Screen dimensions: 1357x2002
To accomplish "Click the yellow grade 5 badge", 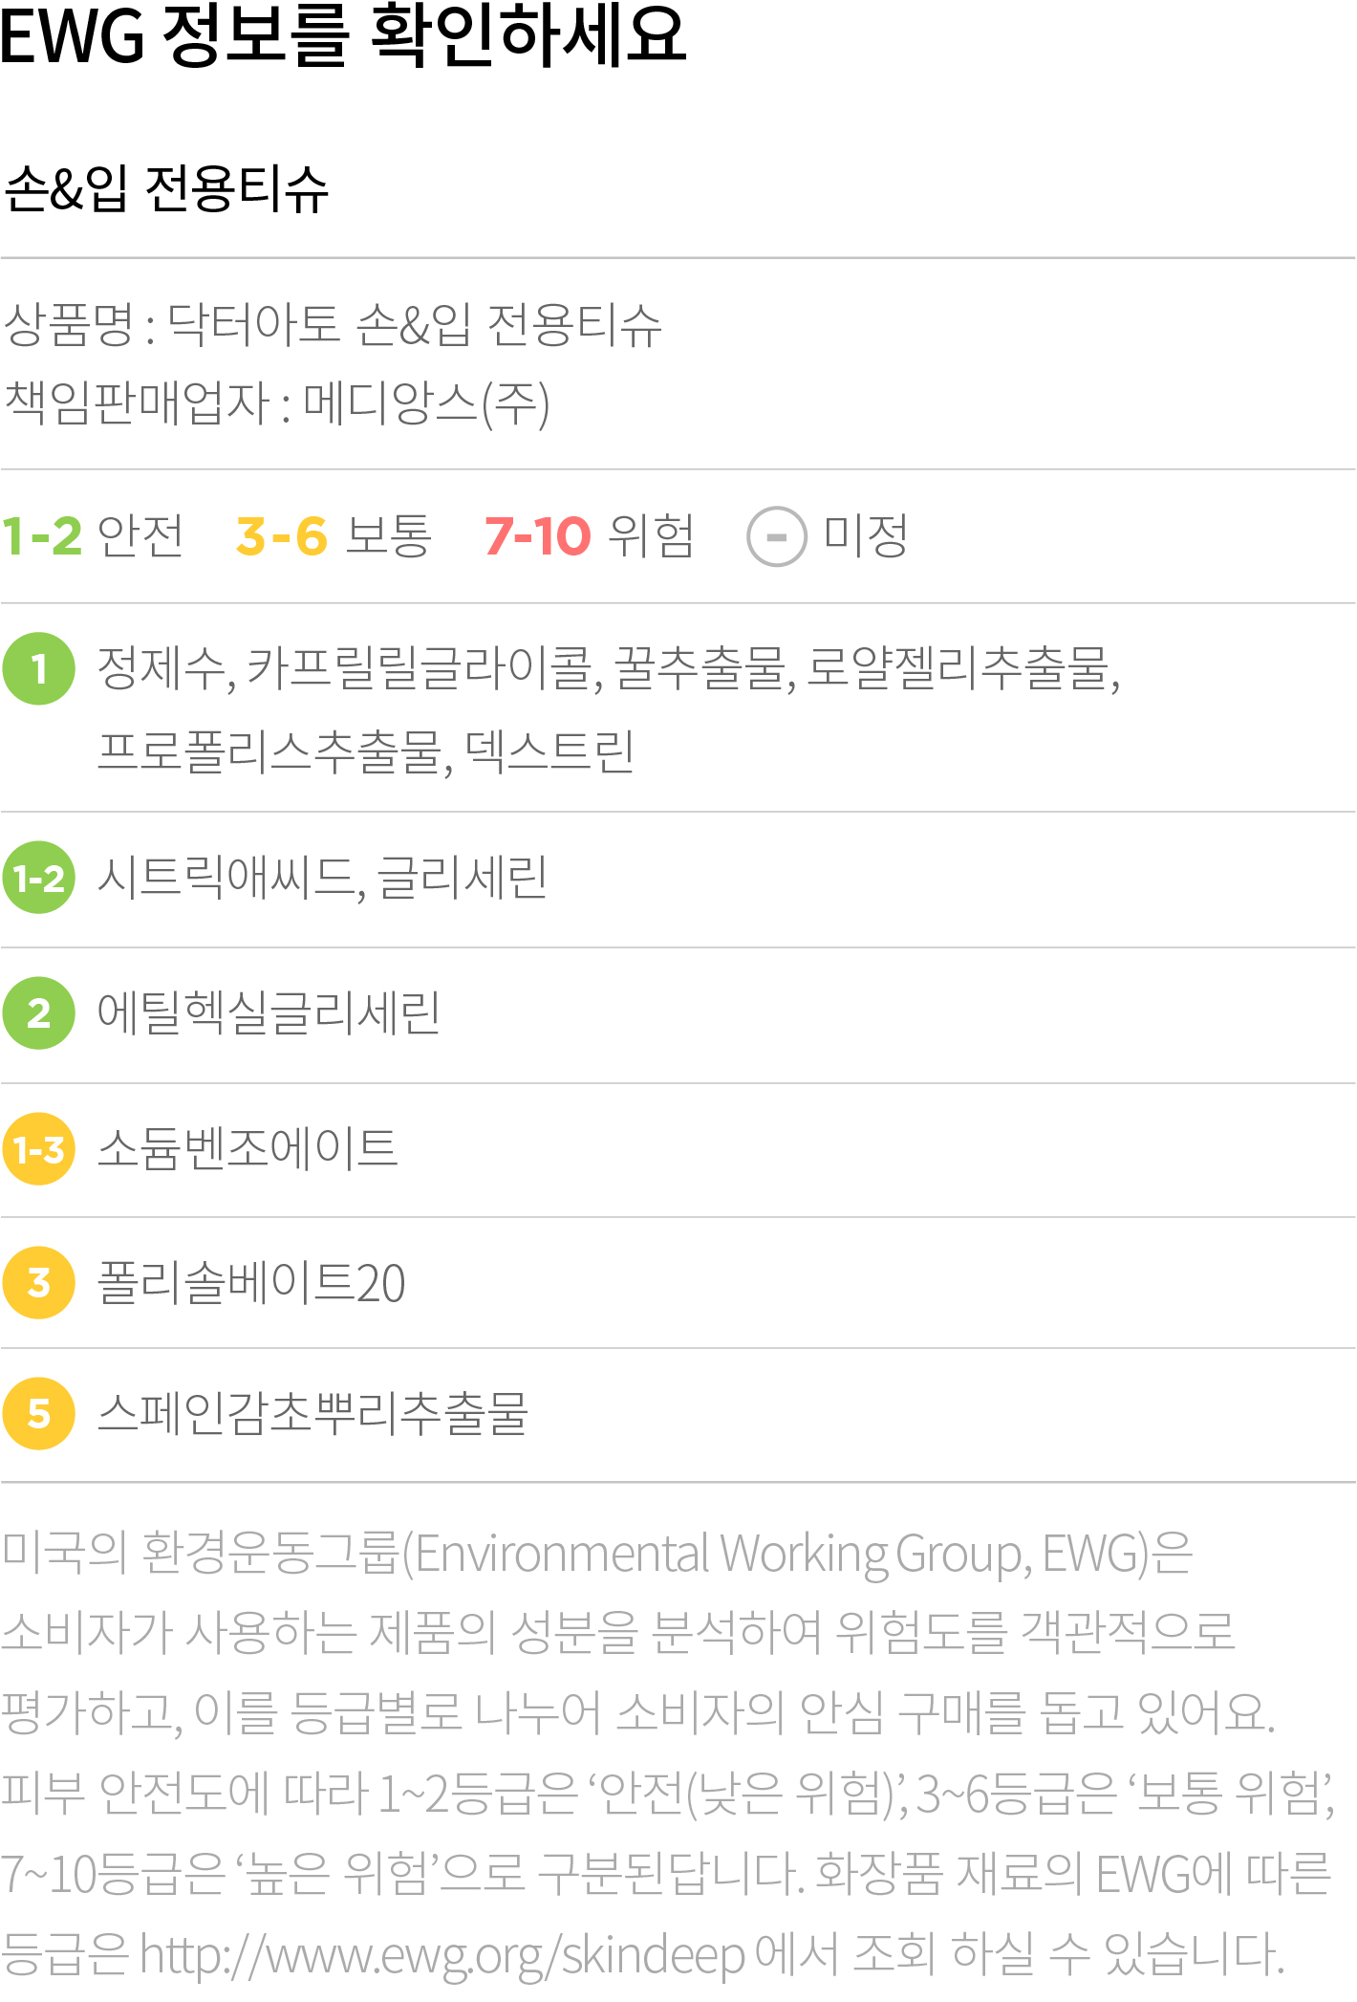I will pos(39,1414).
